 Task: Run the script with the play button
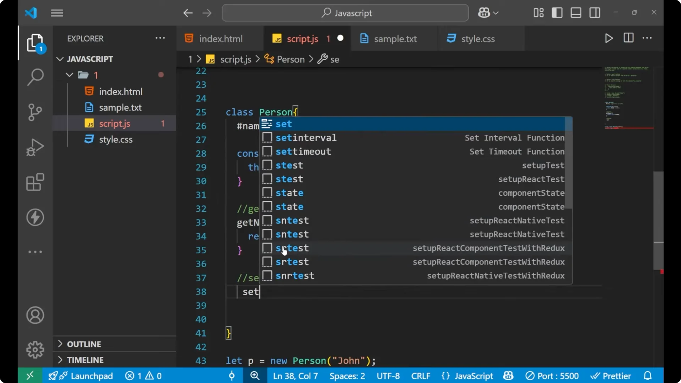609,38
